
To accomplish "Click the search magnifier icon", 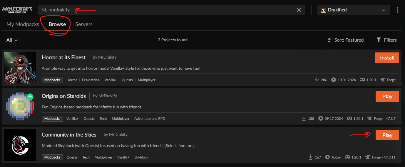I will point(44,10).
